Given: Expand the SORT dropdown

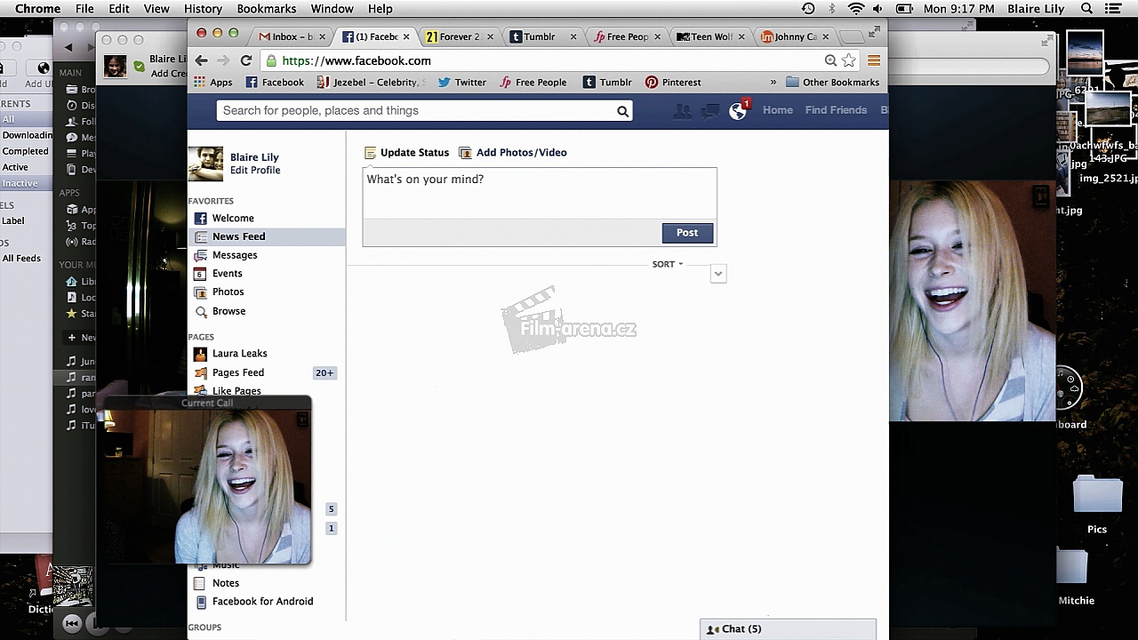Looking at the screenshot, I should pos(667,264).
